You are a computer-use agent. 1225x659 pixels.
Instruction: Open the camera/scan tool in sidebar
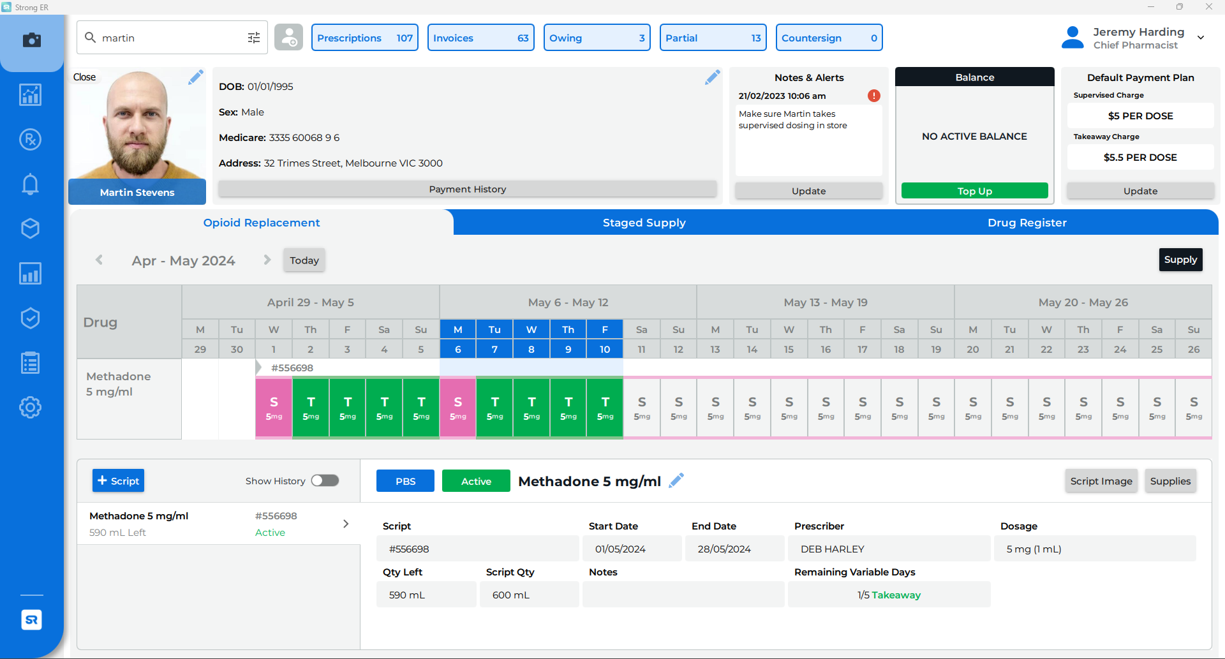point(31,41)
